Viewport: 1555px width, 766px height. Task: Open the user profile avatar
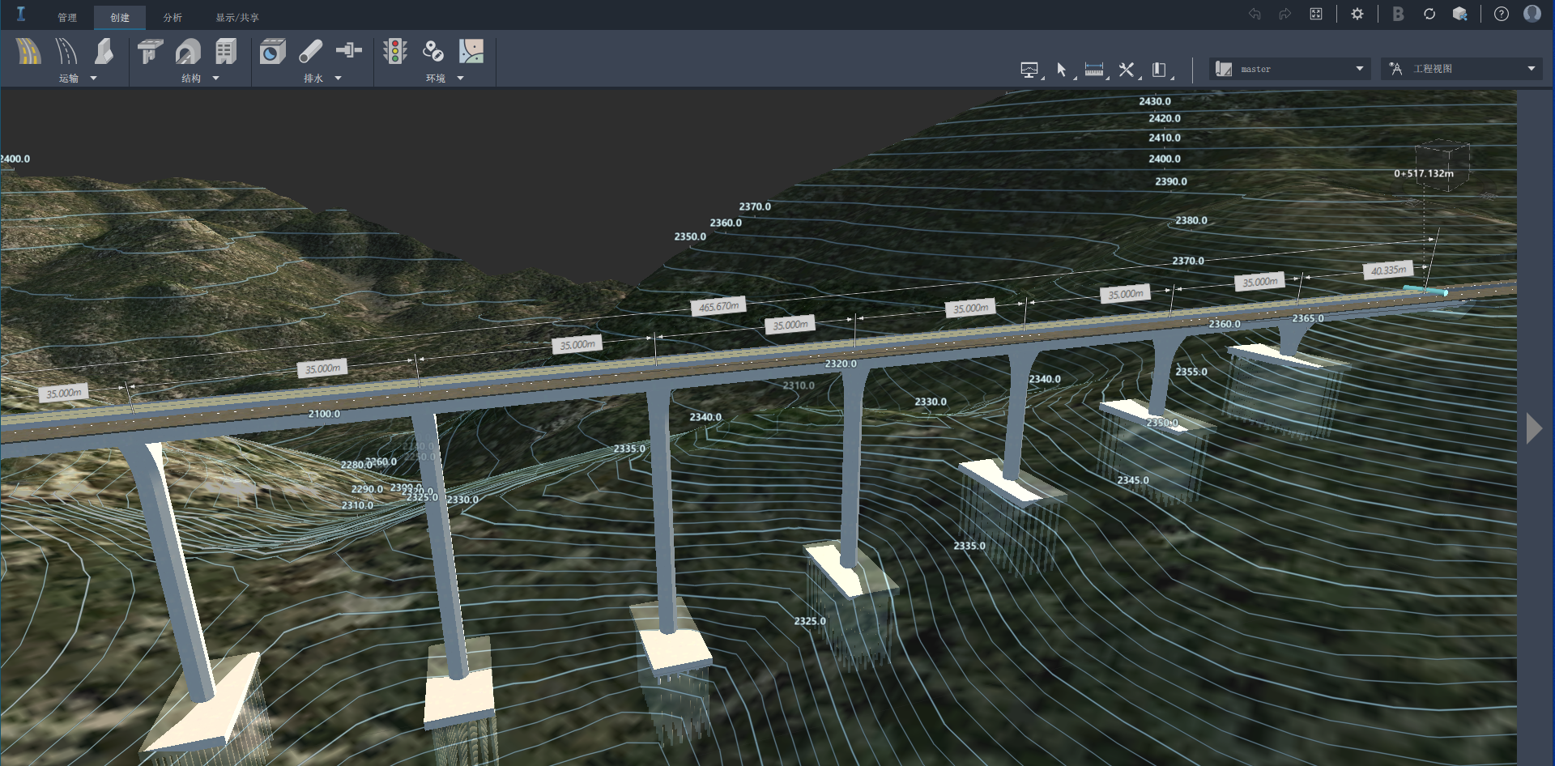point(1532,14)
